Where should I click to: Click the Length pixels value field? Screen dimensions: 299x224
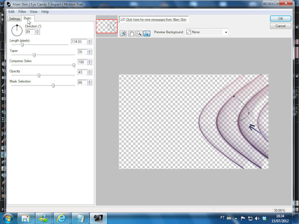pos(79,42)
